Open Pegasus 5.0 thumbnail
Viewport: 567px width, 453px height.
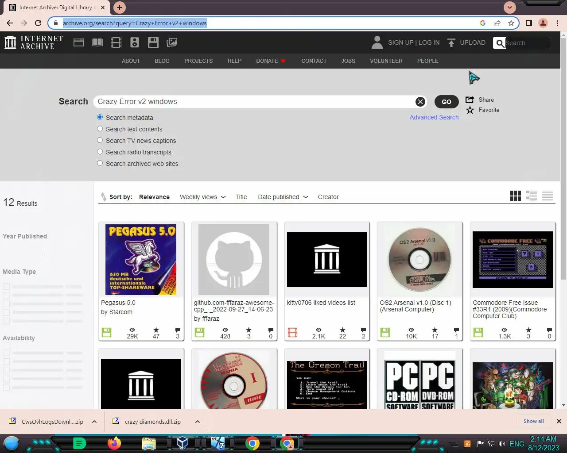click(x=141, y=260)
